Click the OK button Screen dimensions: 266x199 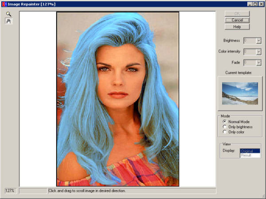237,14
